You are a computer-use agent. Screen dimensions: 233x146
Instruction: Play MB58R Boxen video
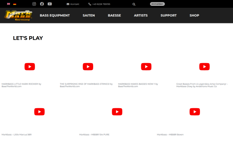pos(195,112)
